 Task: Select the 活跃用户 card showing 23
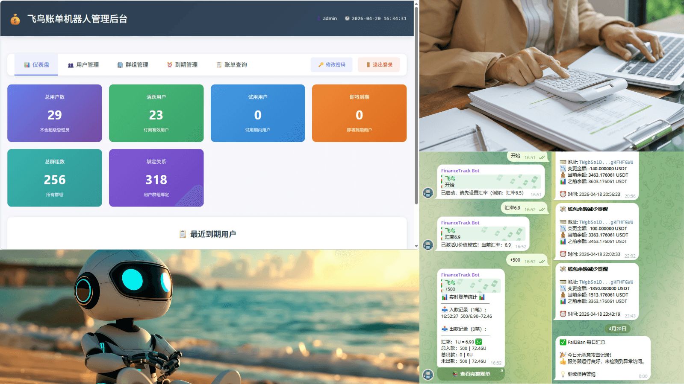(156, 113)
